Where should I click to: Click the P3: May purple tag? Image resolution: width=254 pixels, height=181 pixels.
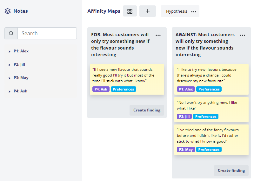186,150
